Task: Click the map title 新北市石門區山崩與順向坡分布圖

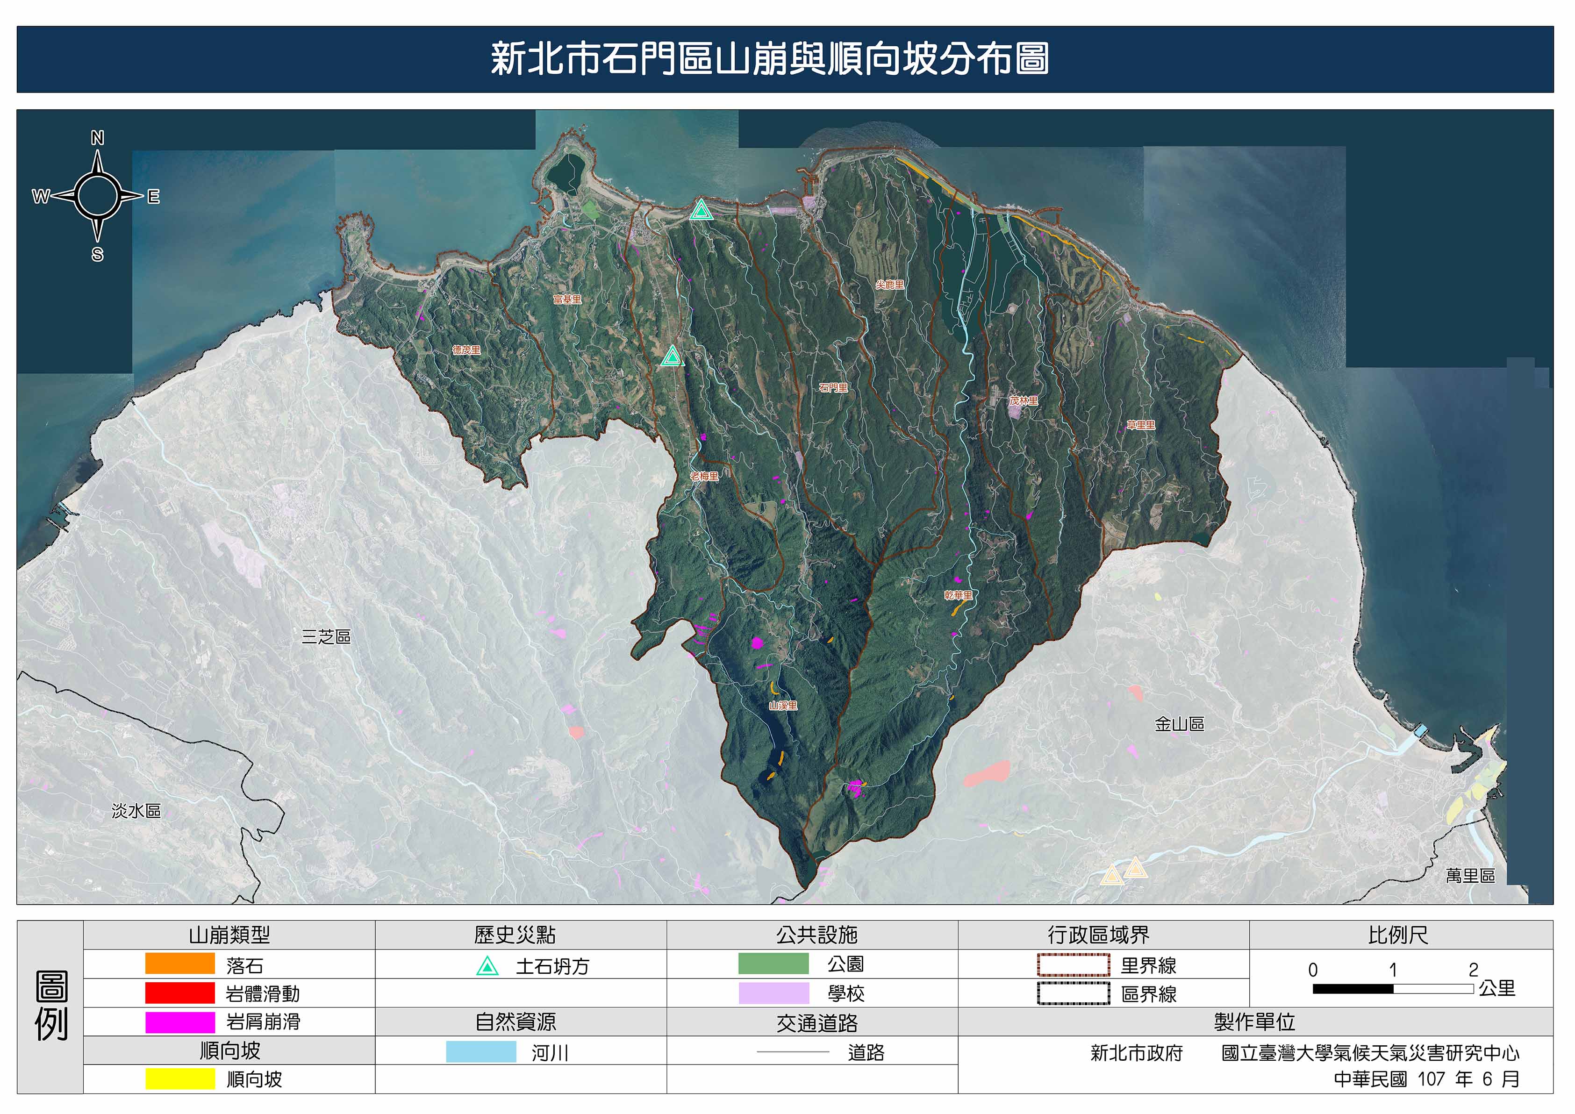Action: coord(770,58)
